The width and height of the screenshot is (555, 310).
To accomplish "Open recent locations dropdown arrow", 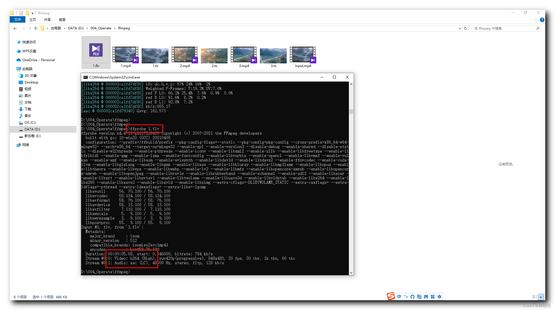I will [x=30, y=28].
